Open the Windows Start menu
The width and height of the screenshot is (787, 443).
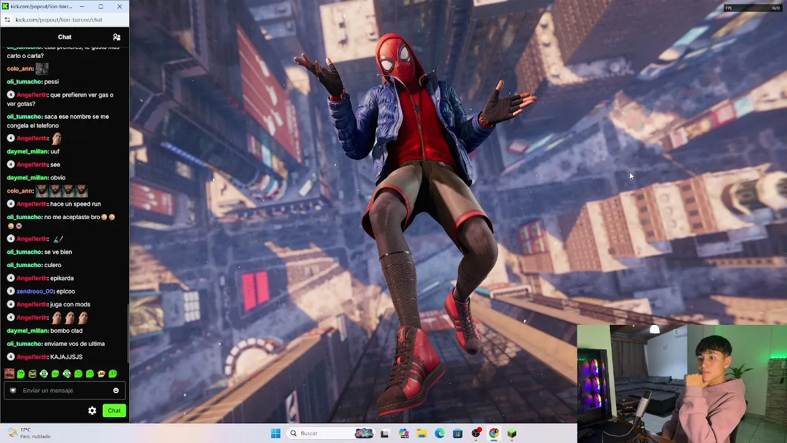(x=275, y=433)
